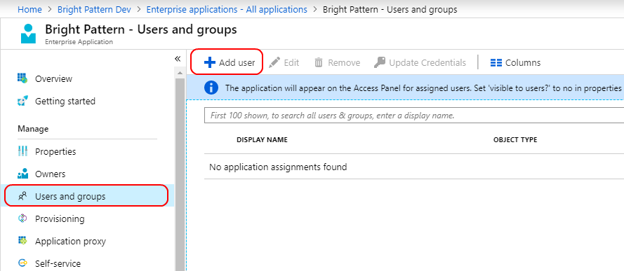
Task: Click the current breadcrumb 'Bright Pattern - Users and groups'
Action: 390,10
